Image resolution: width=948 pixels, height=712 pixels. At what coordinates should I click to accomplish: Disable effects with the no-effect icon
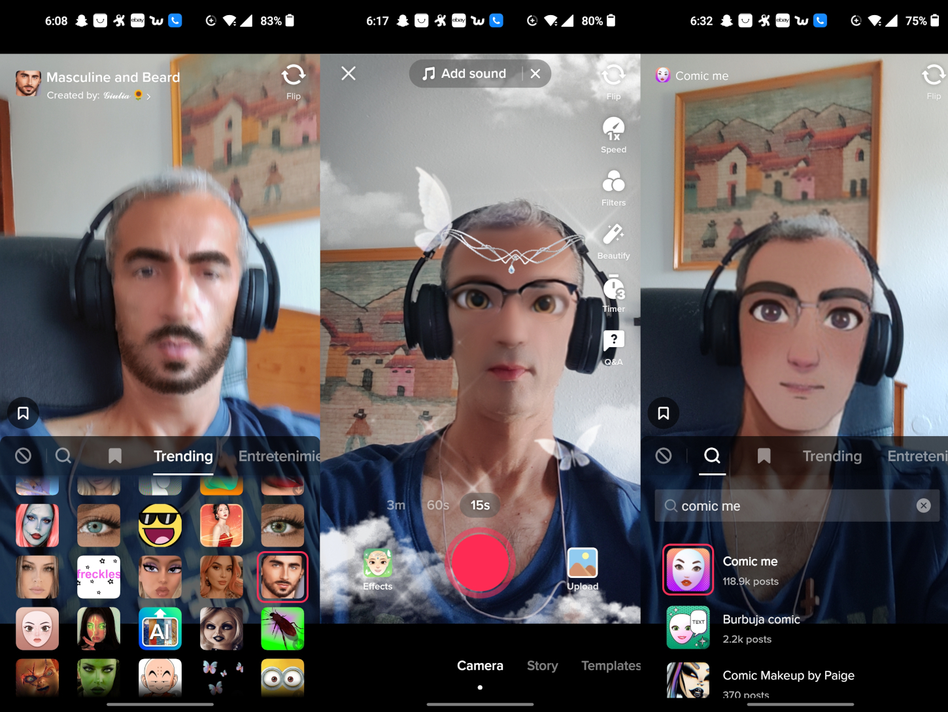click(x=24, y=456)
